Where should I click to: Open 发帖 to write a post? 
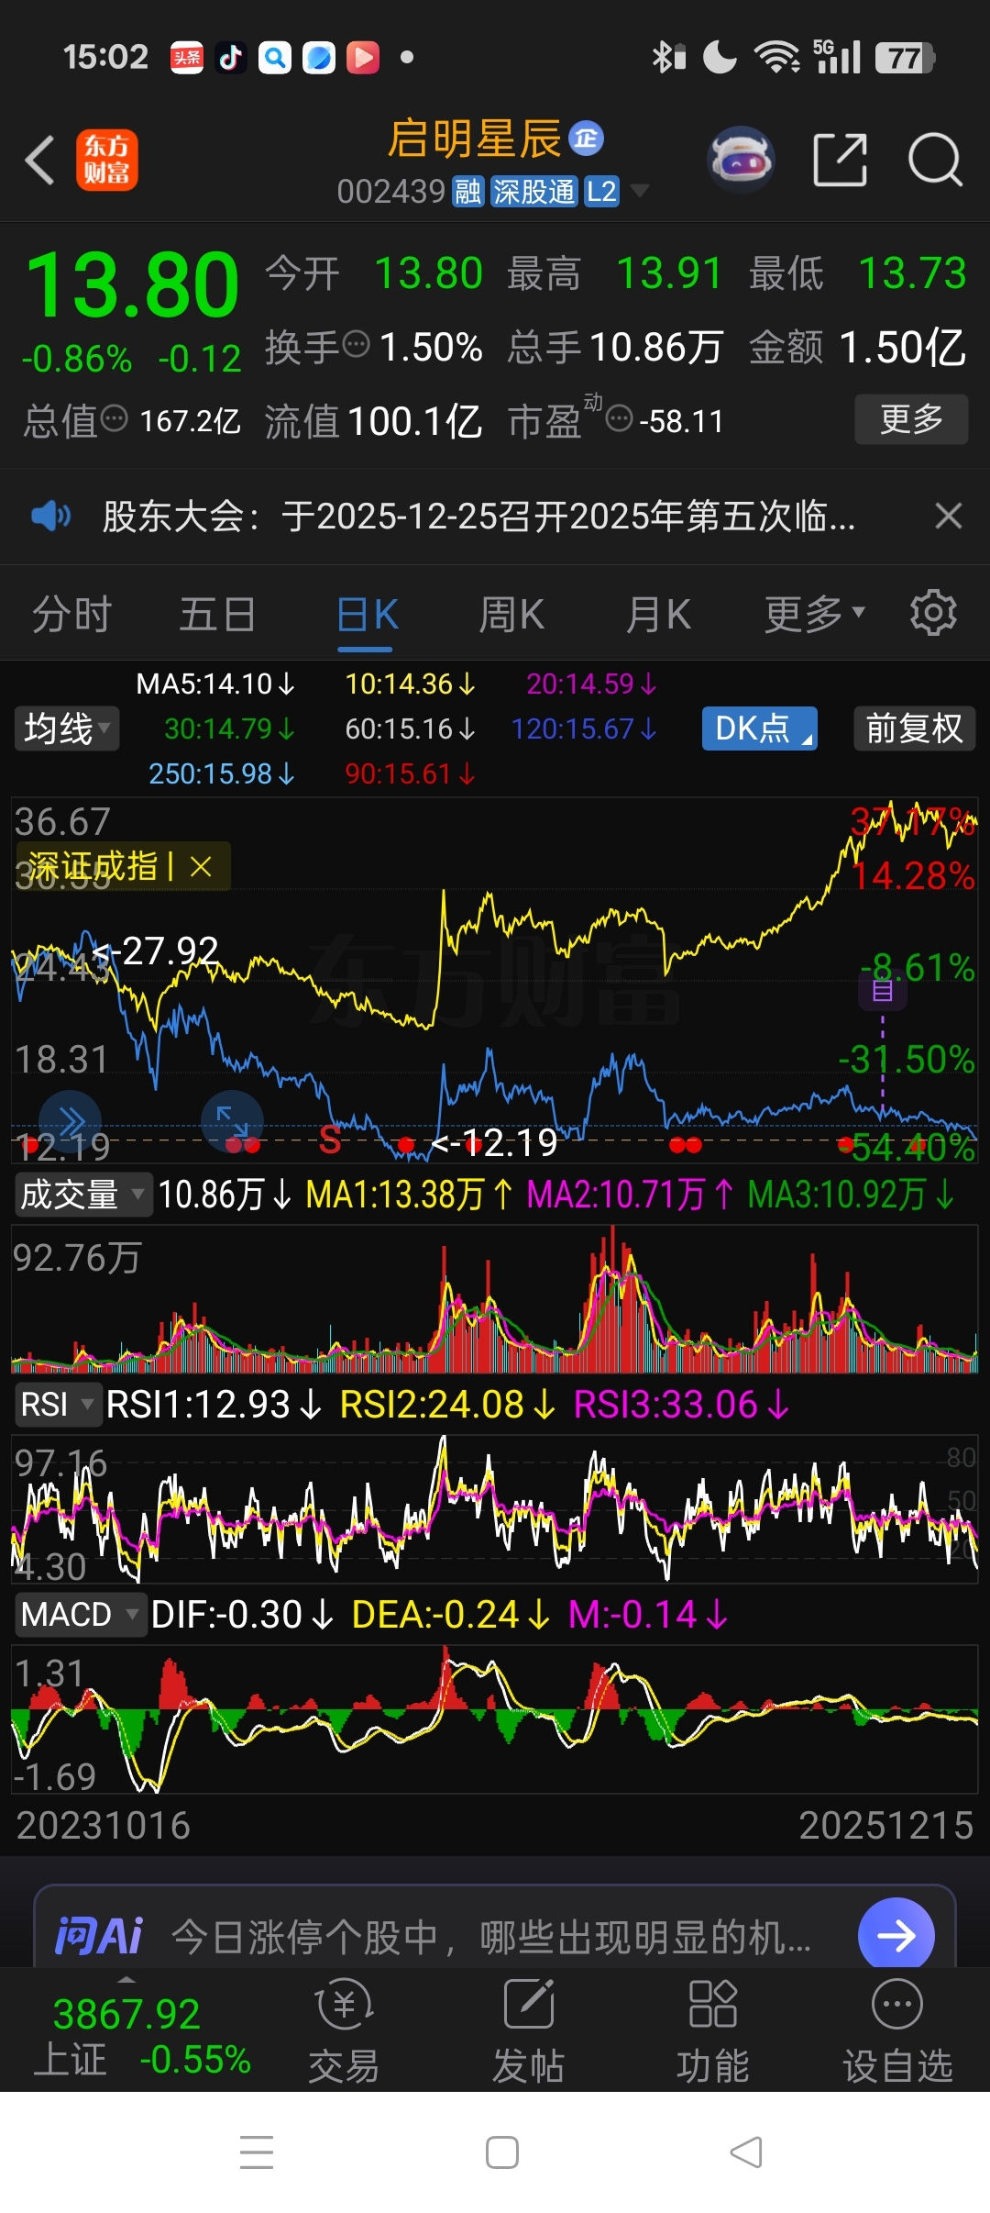(x=529, y=2030)
